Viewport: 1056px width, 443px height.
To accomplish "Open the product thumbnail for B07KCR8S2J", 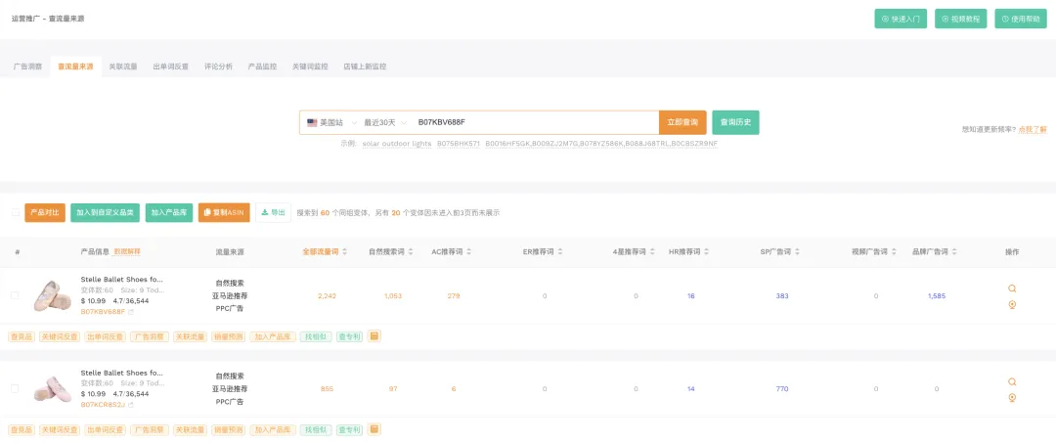I will click(53, 388).
